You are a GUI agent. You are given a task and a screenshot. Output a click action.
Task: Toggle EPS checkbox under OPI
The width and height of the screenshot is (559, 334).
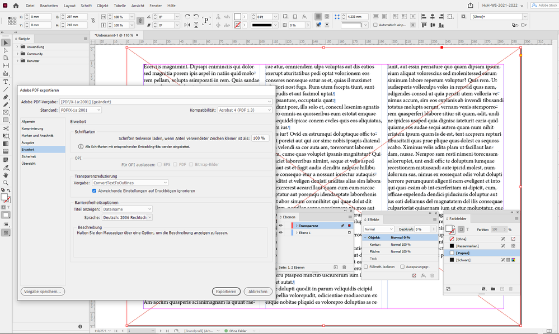click(159, 164)
